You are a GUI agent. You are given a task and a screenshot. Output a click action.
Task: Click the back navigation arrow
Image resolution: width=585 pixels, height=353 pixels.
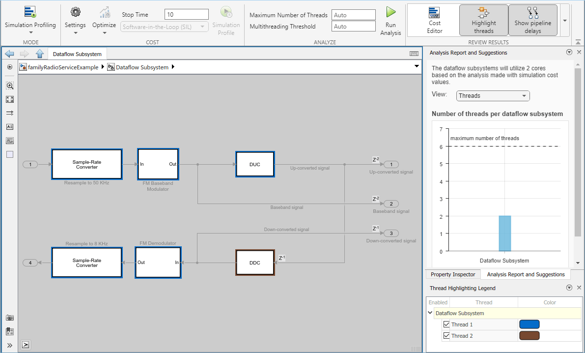click(9, 54)
